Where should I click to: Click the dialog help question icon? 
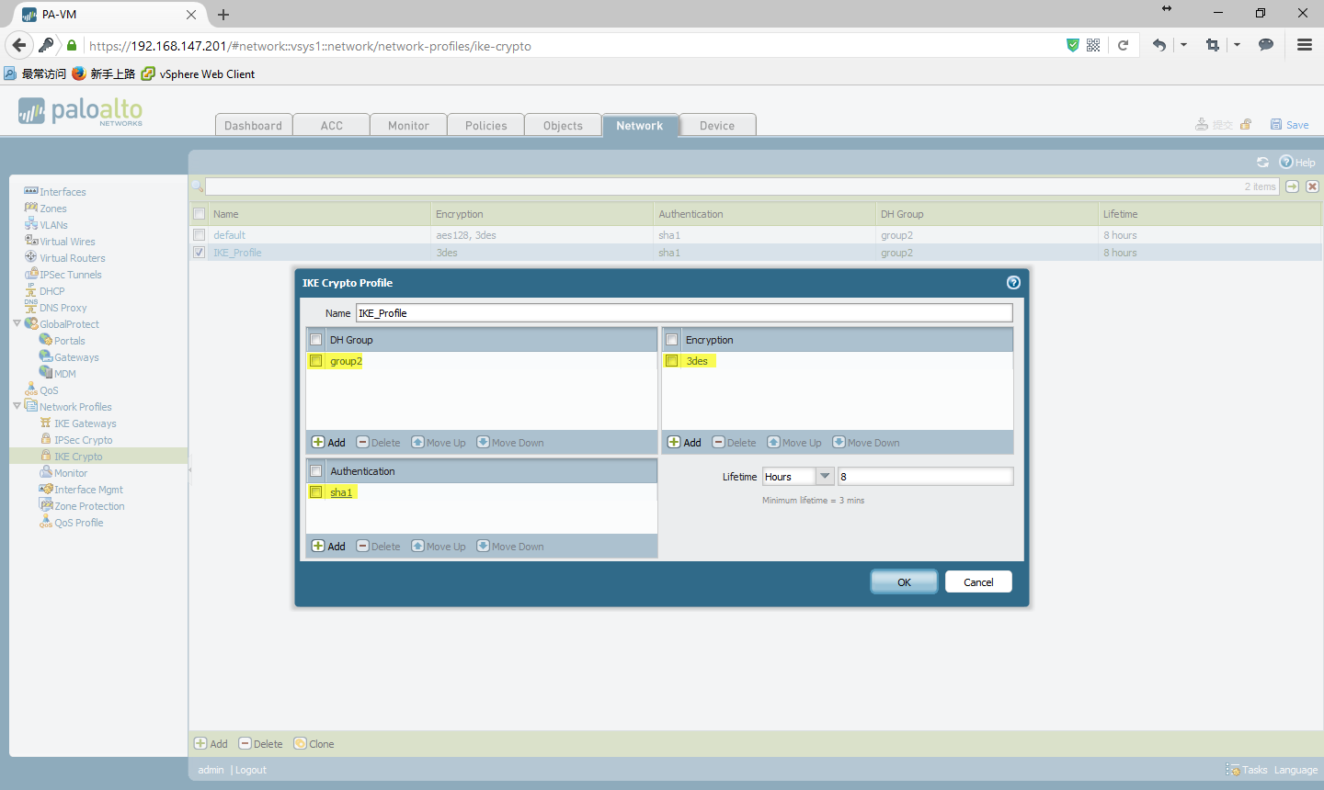coord(1013,283)
